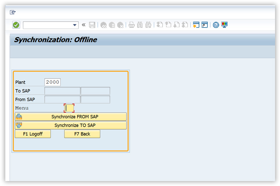
Task: Focus the Menu input field
Action: [x=69, y=108]
